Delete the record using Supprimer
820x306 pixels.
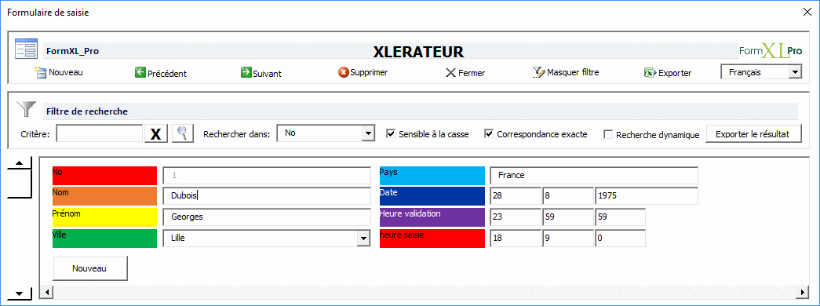pyautogui.click(x=363, y=72)
